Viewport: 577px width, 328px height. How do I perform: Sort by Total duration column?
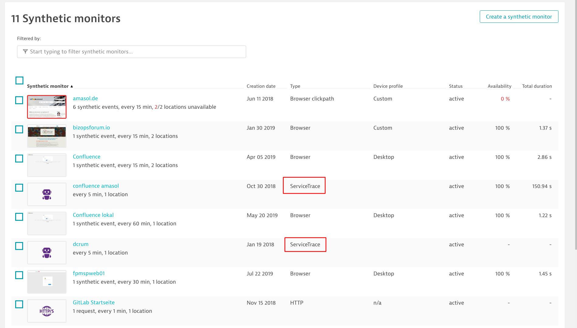pyautogui.click(x=537, y=86)
